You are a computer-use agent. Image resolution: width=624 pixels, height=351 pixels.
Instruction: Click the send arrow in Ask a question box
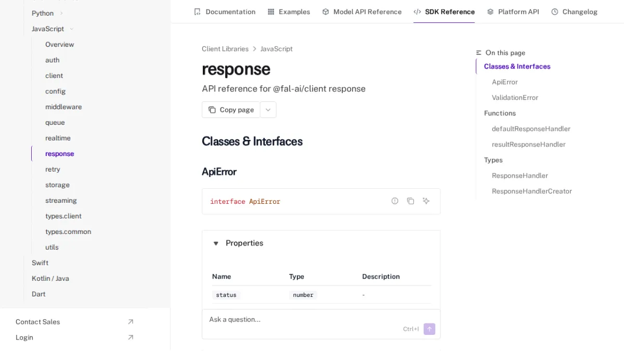[x=429, y=329]
